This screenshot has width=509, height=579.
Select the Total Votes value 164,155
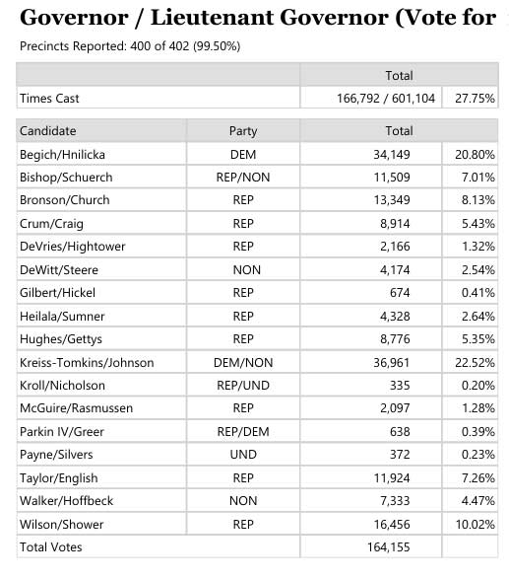pyautogui.click(x=389, y=546)
